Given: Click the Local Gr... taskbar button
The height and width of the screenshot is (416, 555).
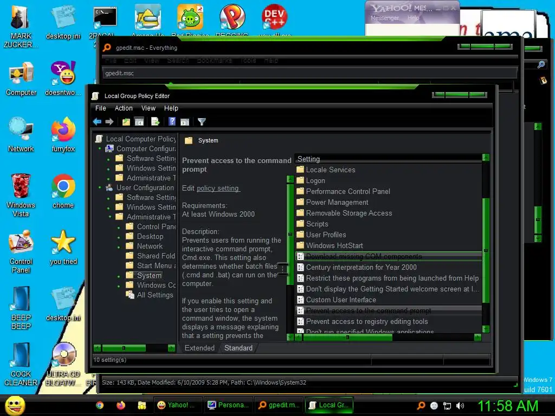Looking at the screenshot, I should pyautogui.click(x=329, y=405).
